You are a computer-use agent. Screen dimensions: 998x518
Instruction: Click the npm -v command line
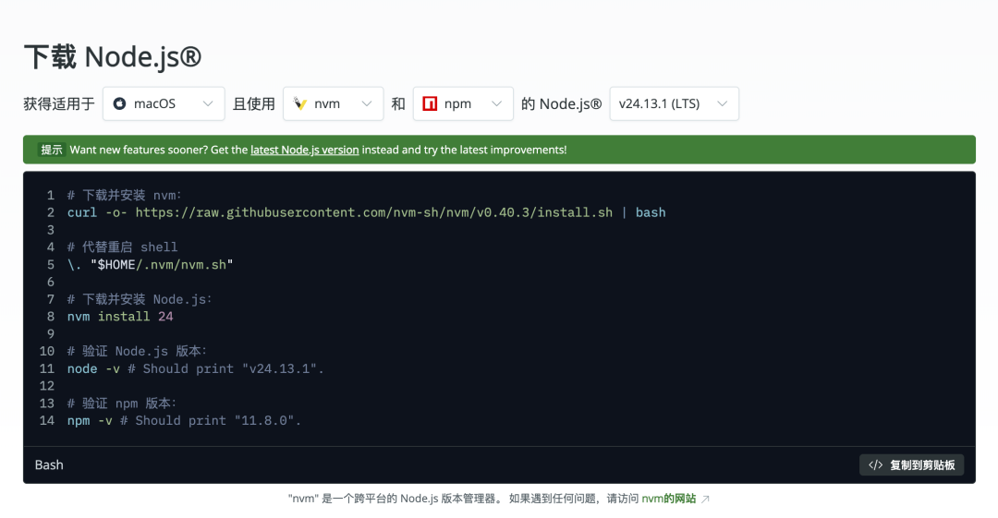tap(184, 421)
